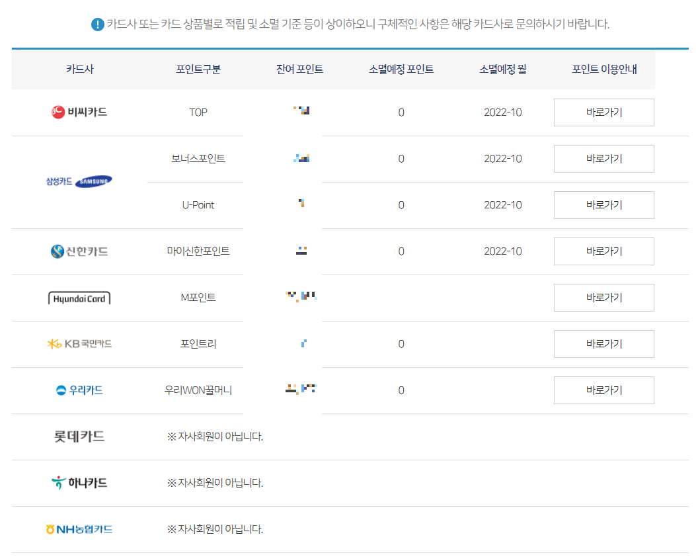696x559 pixels.
Task: Open 바로가기 for the 포인트리 row
Action: [603, 344]
